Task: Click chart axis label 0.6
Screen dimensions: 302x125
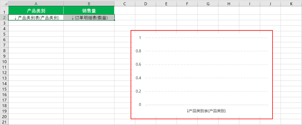Action: 138,64
